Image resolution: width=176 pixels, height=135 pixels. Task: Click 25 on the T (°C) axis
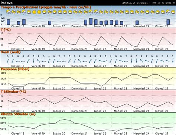tap(2, 34)
